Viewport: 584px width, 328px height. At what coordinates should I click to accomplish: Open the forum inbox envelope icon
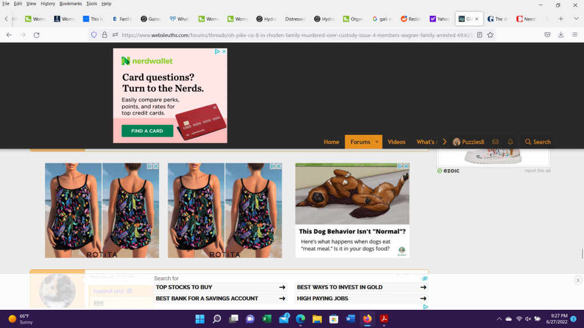[495, 142]
